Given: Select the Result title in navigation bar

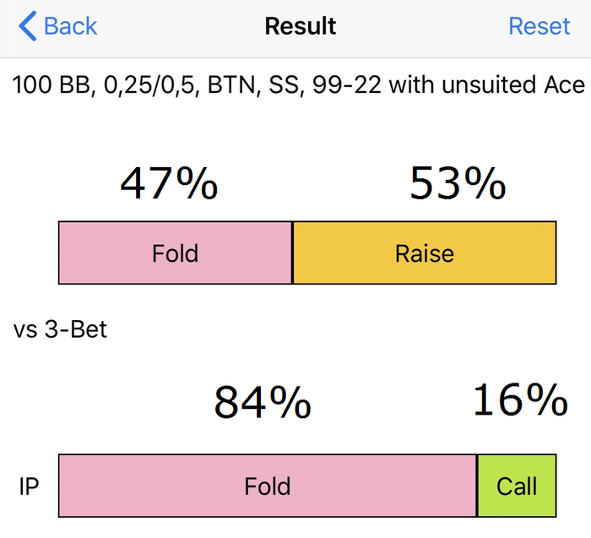Looking at the screenshot, I should point(301,26).
